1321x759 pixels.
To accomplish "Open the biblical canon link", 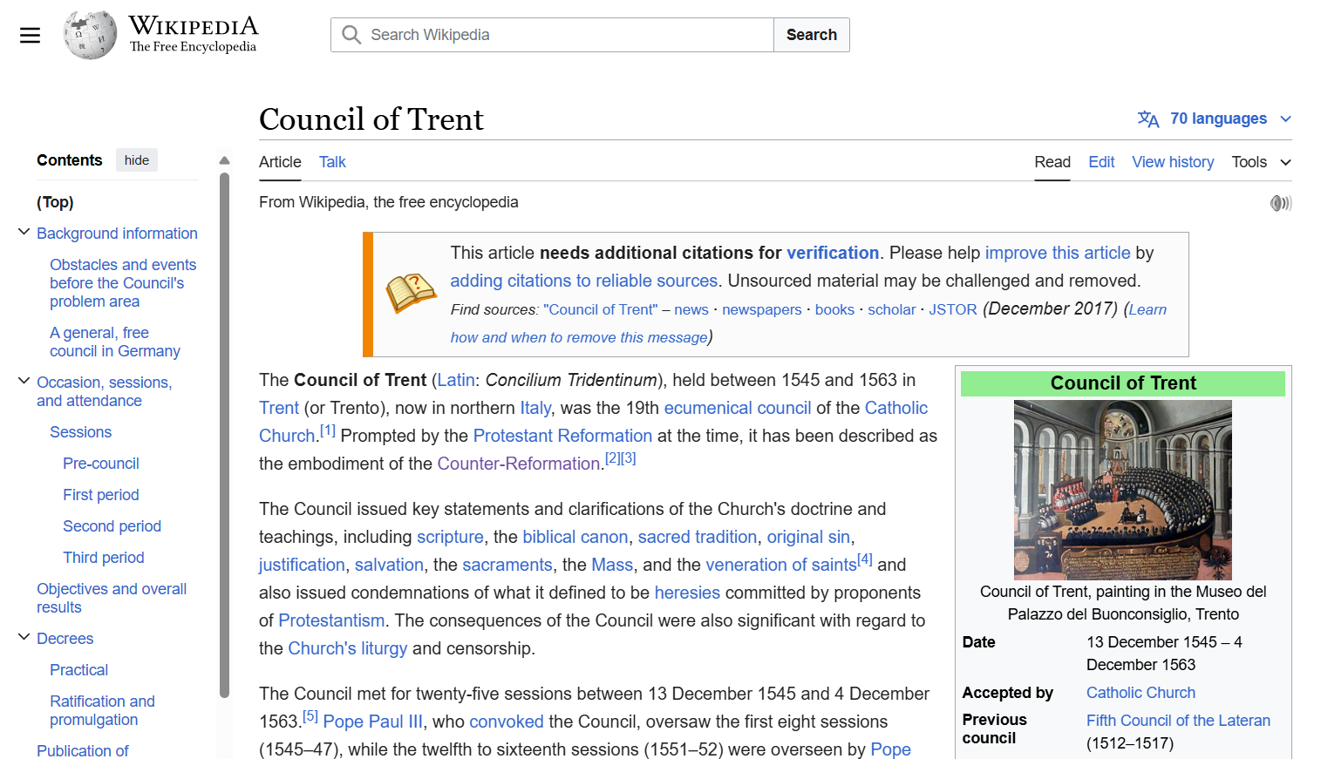I will coord(575,537).
